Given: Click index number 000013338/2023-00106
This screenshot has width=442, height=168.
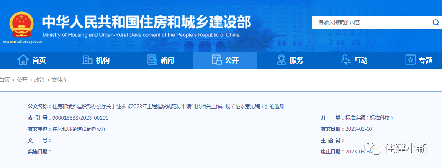Looking at the screenshot, I should 80,117.
